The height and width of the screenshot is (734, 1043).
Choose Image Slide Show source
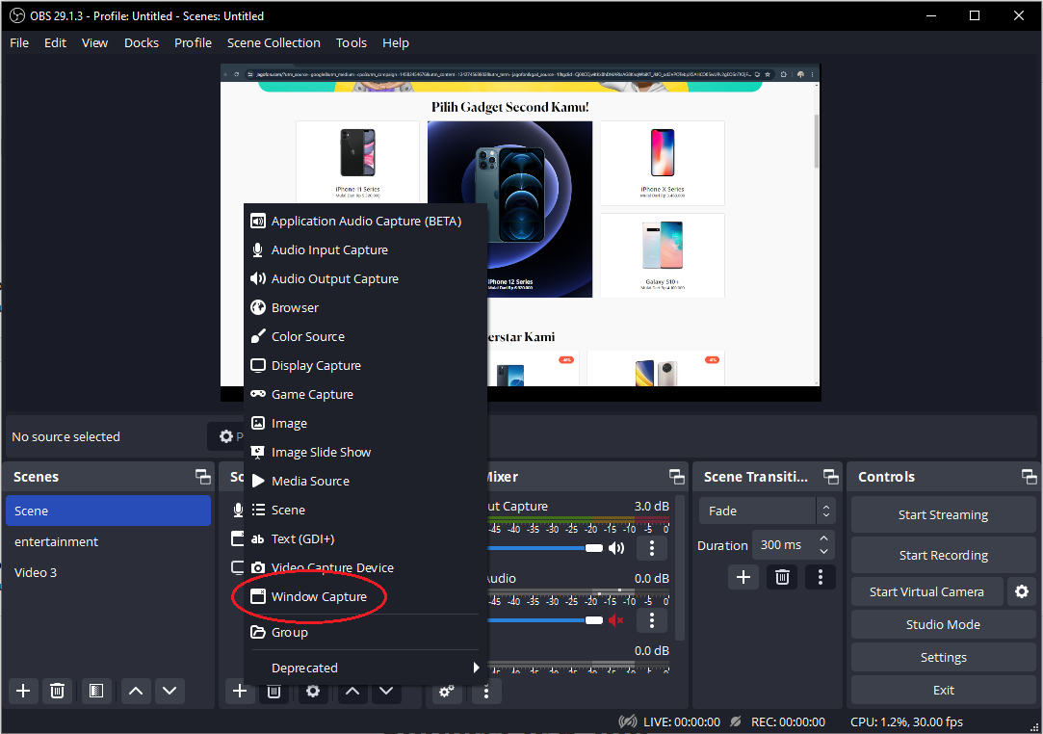[x=364, y=452]
